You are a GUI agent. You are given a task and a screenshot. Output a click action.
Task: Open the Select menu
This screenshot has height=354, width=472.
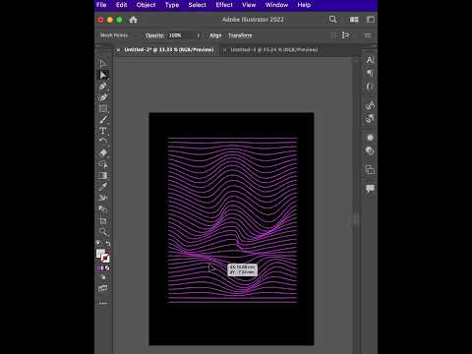point(197,5)
